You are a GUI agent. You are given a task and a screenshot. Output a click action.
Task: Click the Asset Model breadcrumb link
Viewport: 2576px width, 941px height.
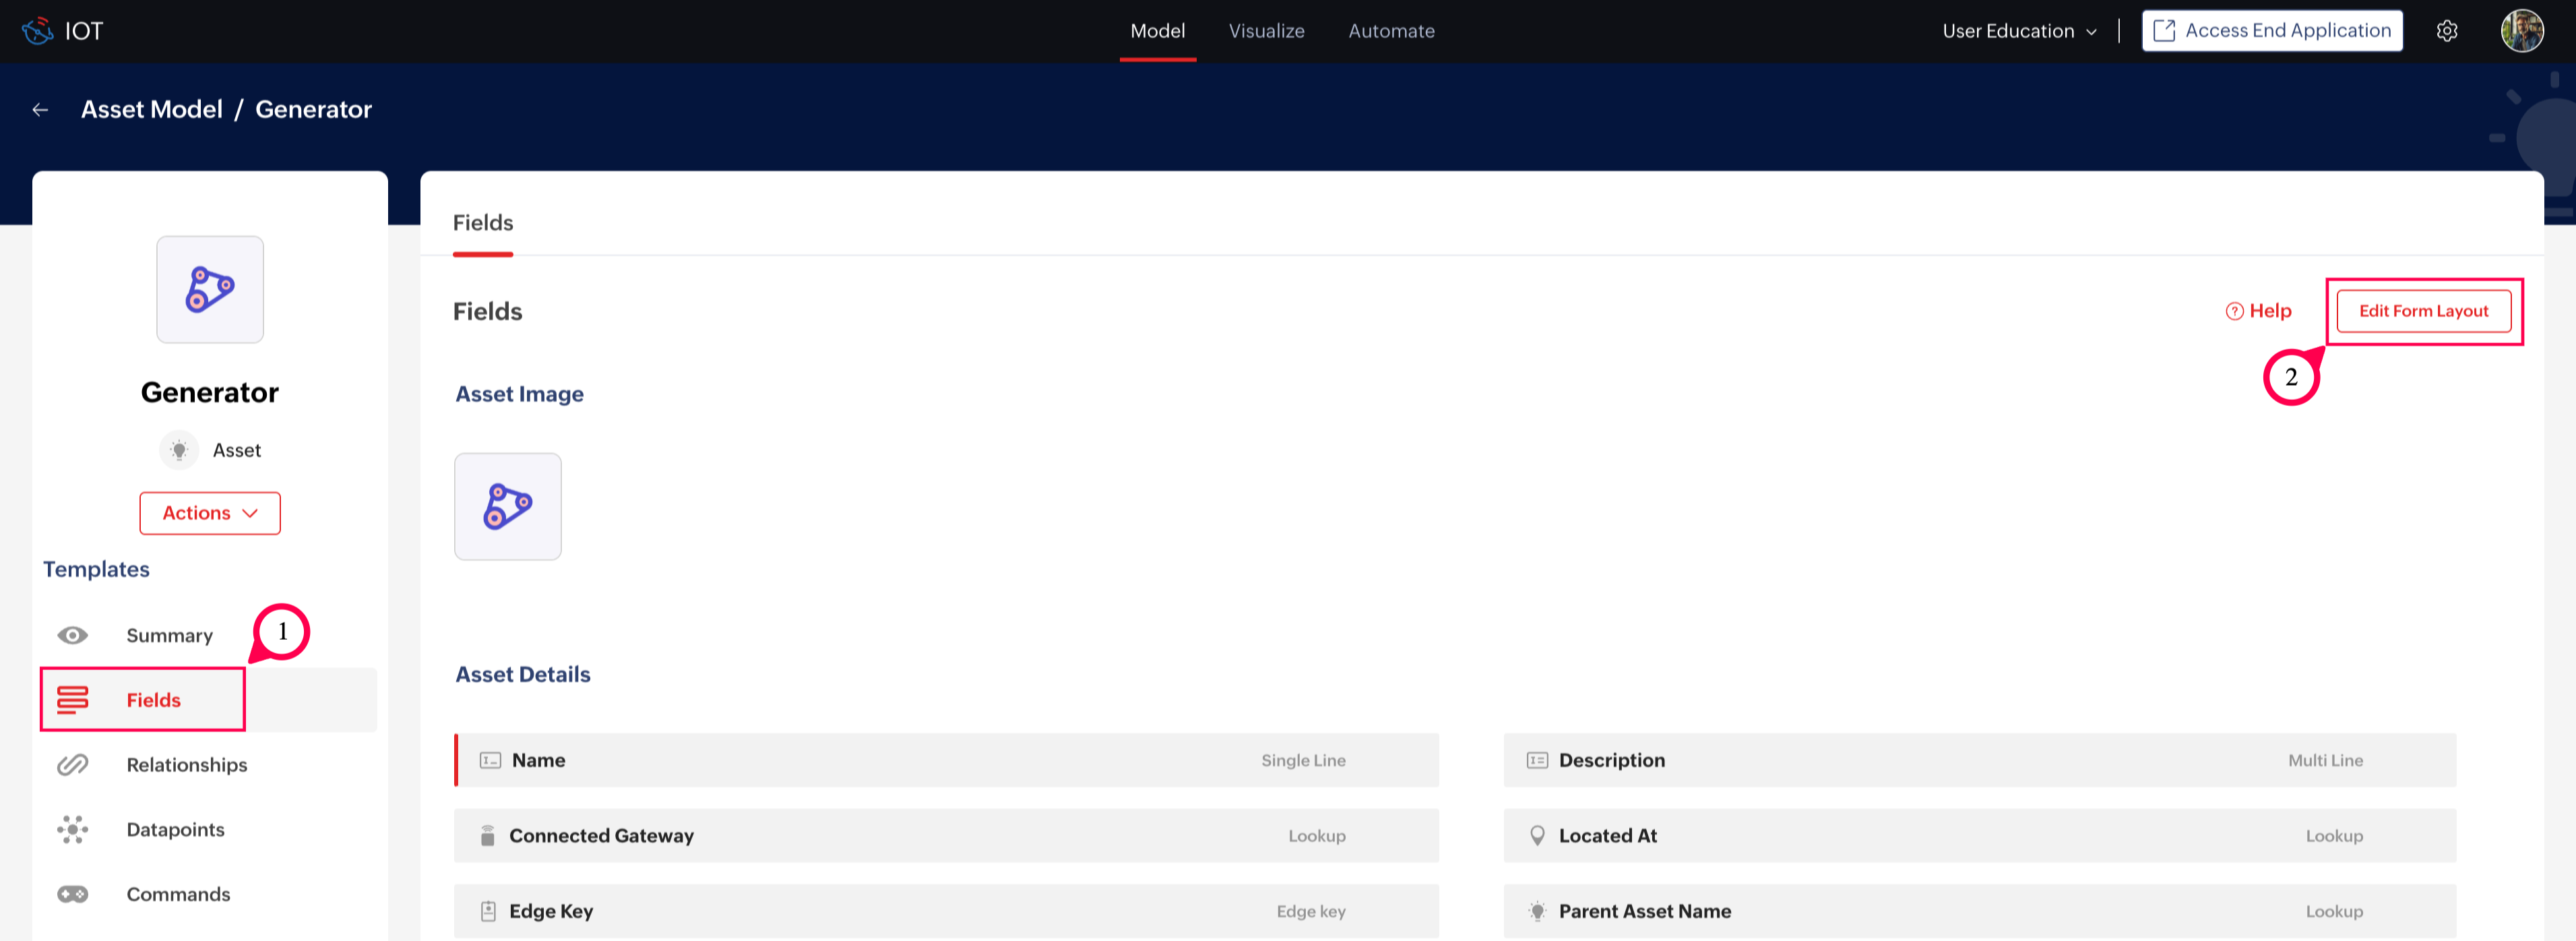(x=152, y=110)
